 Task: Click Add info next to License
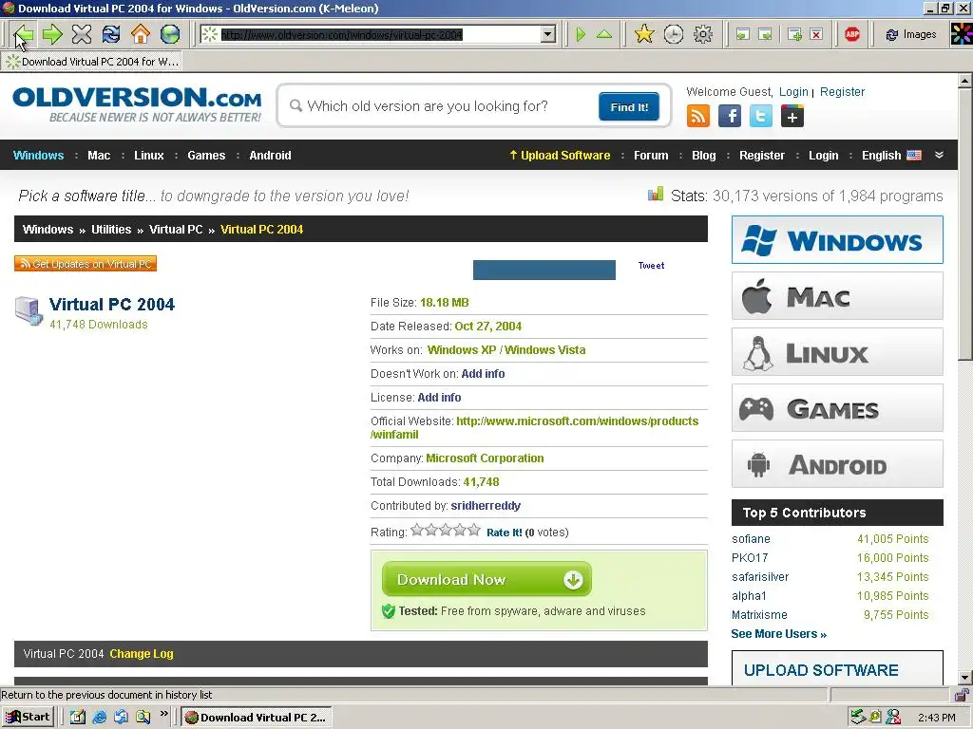[439, 398]
